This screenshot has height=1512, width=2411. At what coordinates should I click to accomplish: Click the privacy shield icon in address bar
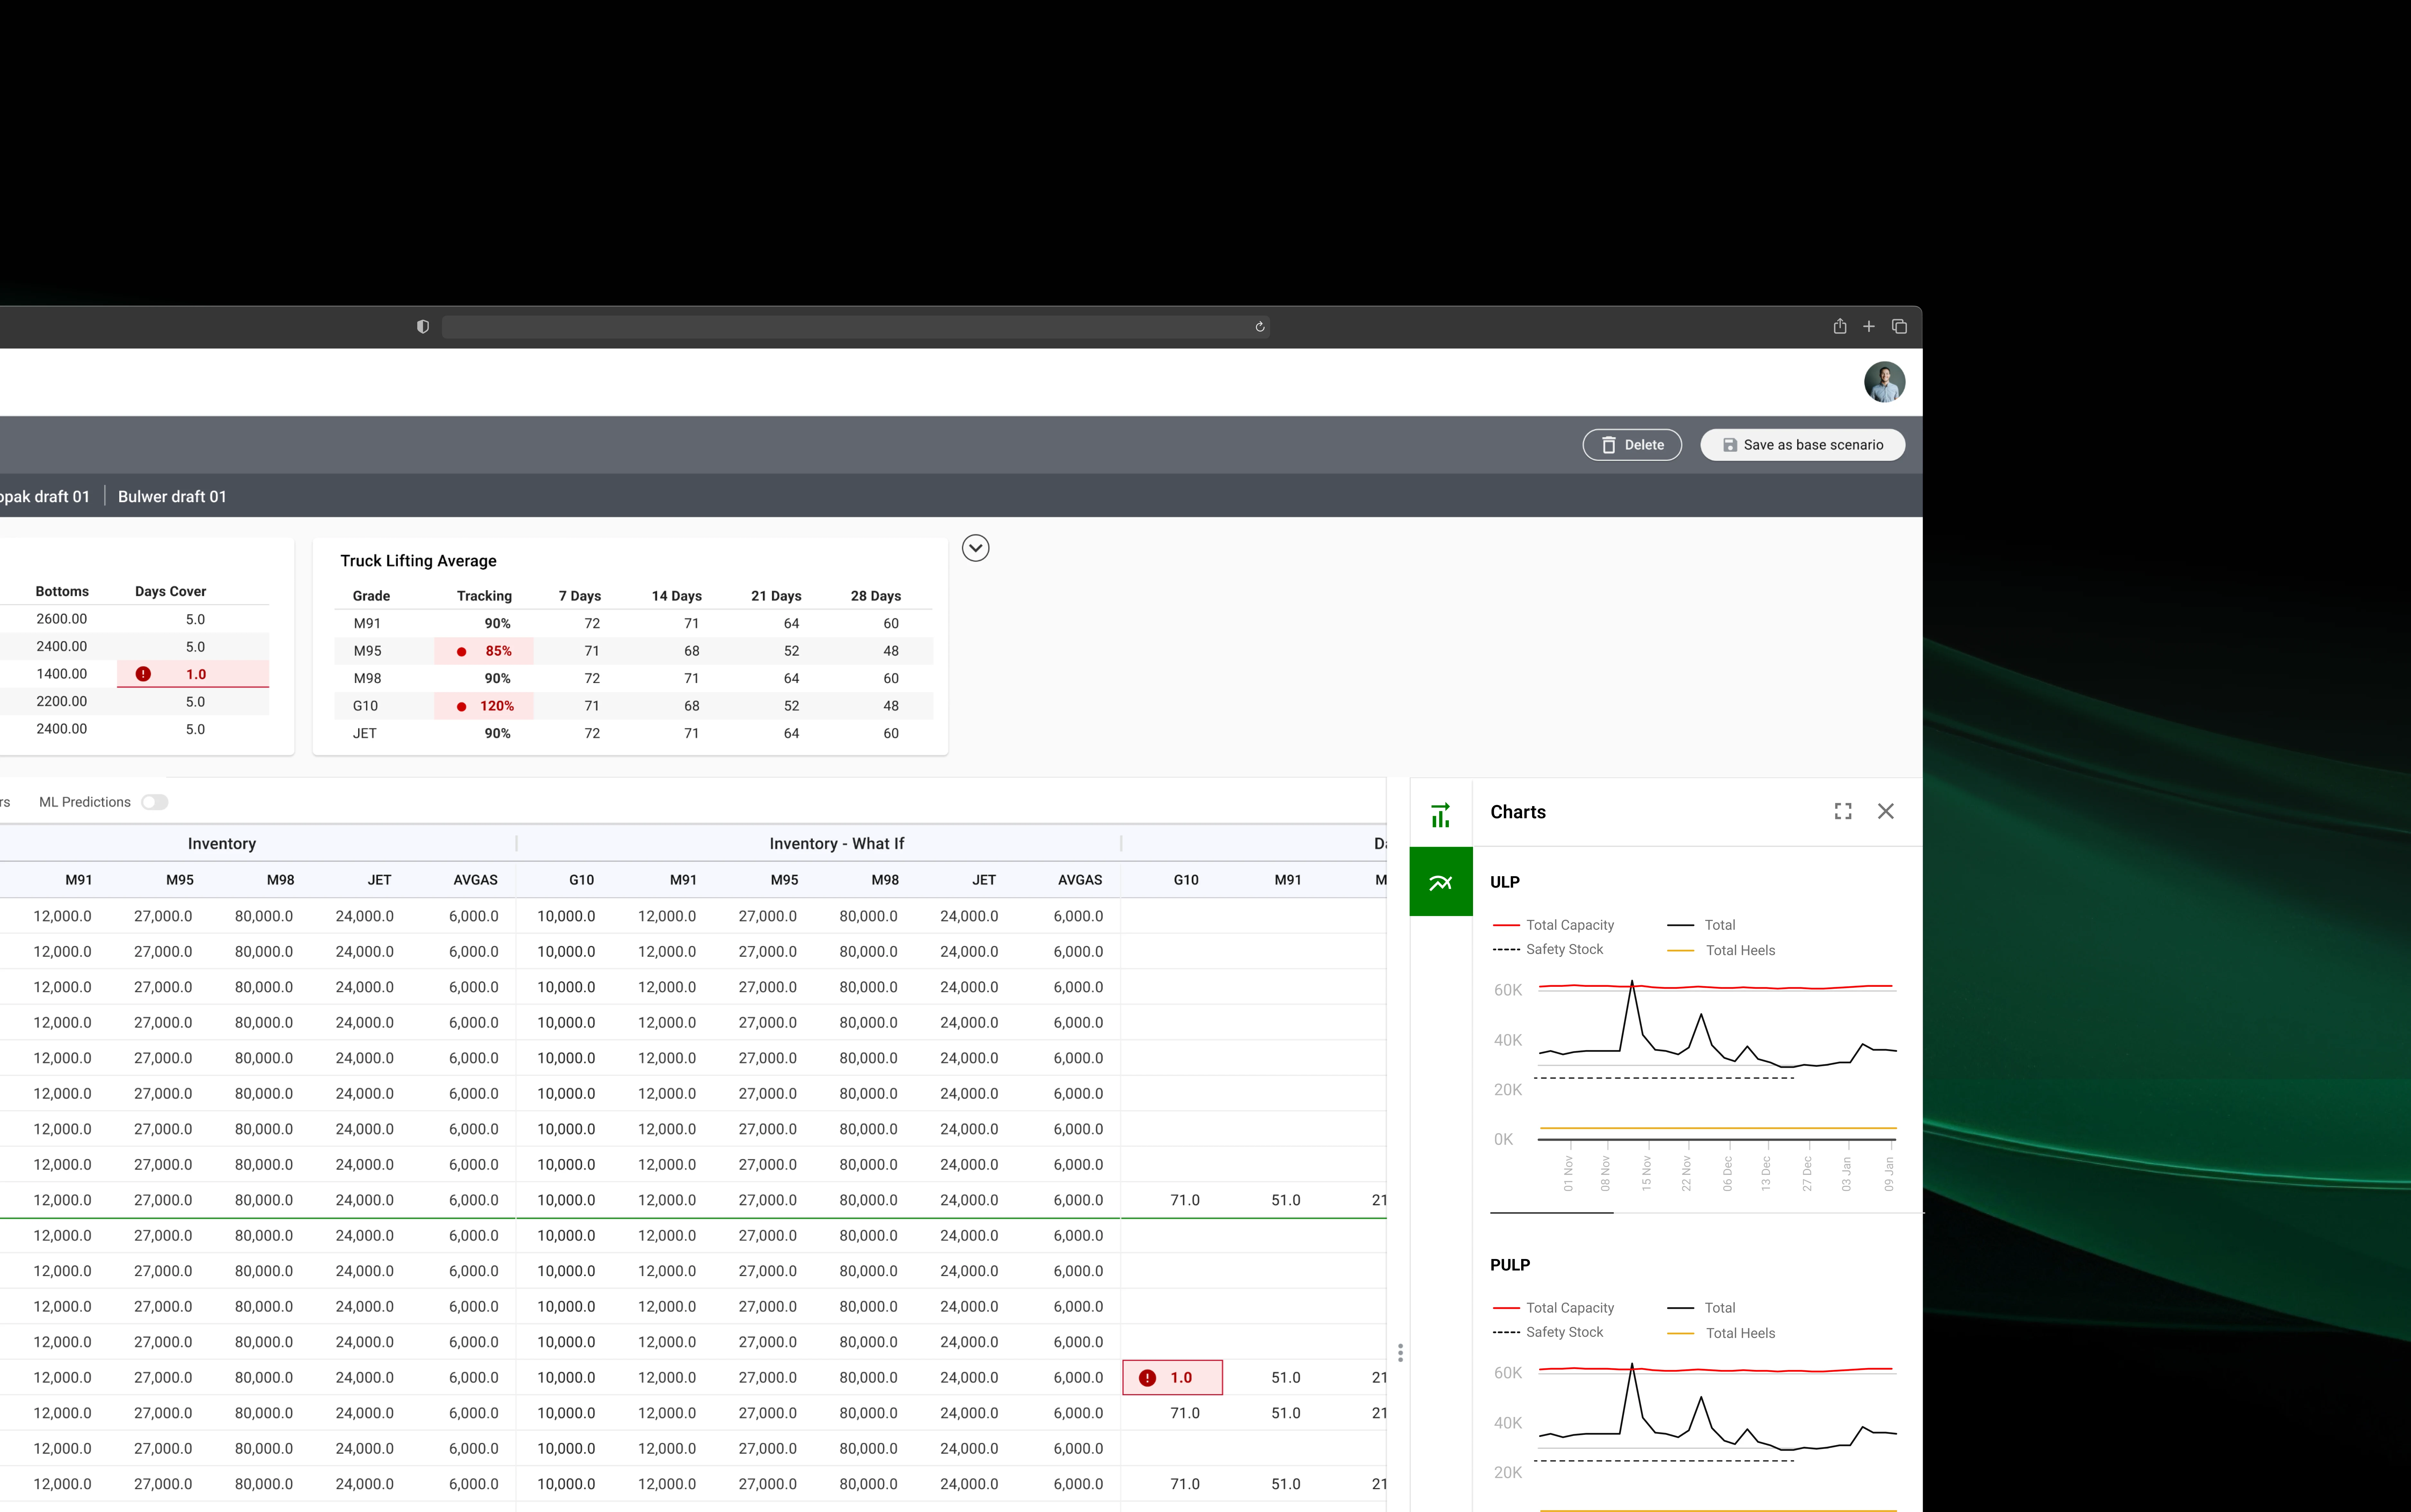423,327
